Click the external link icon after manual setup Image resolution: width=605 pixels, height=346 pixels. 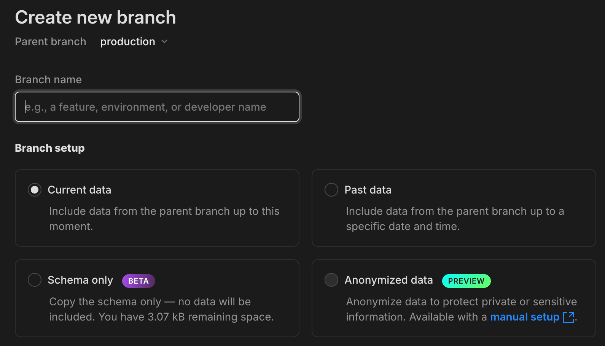click(x=568, y=317)
